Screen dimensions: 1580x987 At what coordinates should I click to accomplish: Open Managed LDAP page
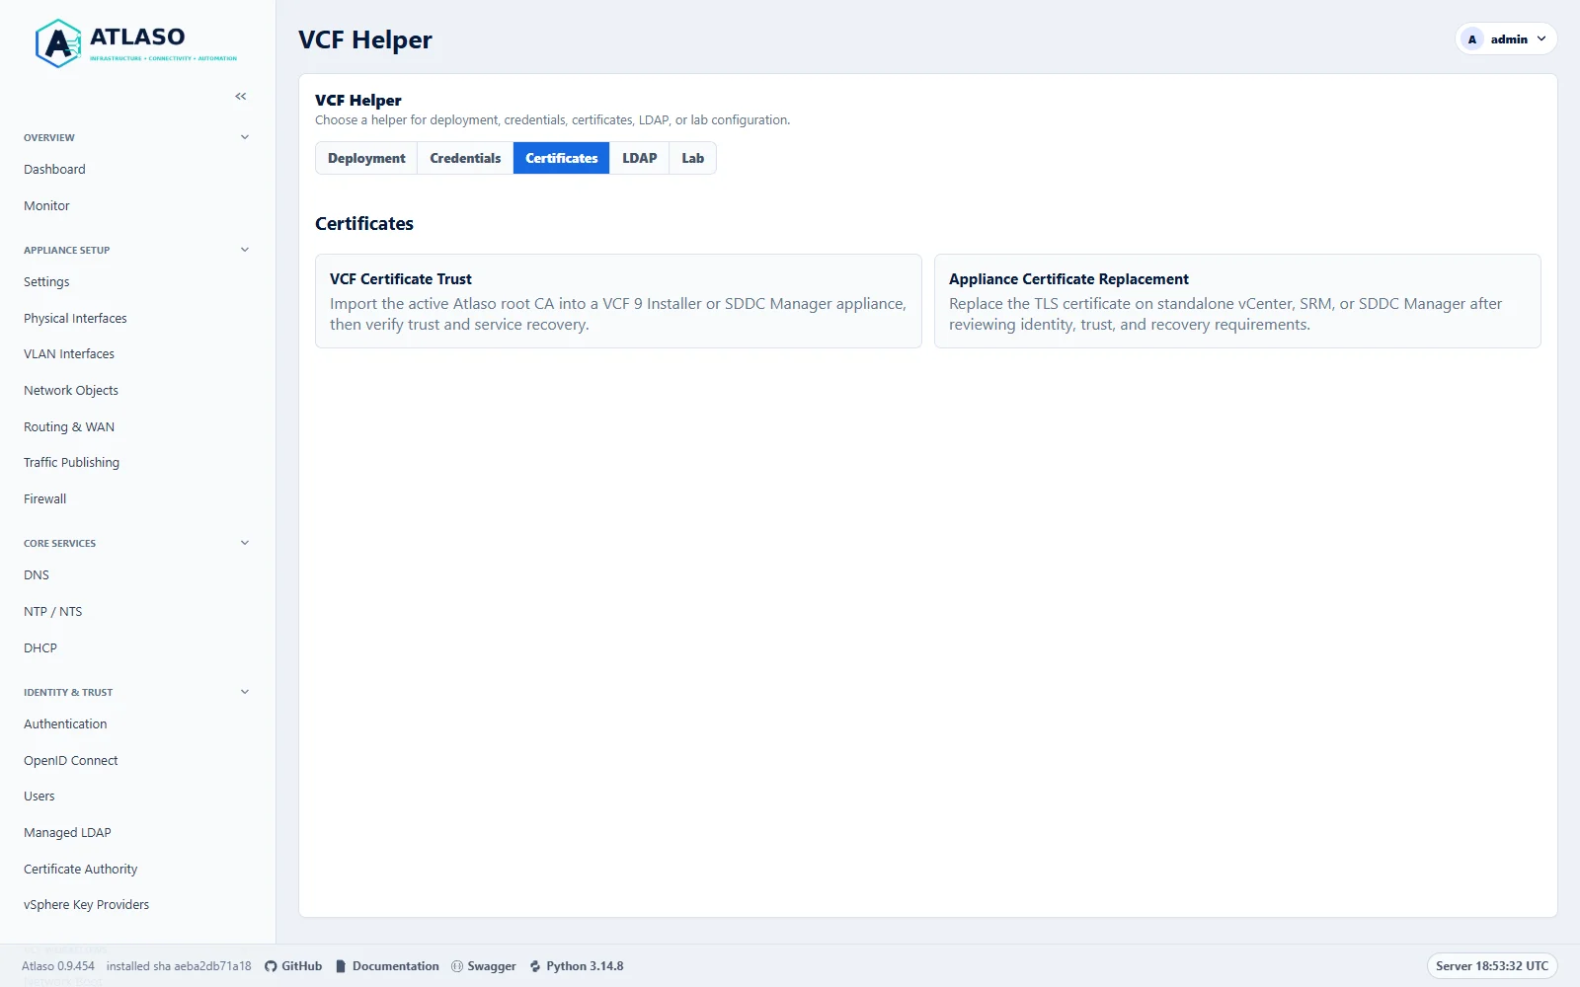[x=67, y=833]
